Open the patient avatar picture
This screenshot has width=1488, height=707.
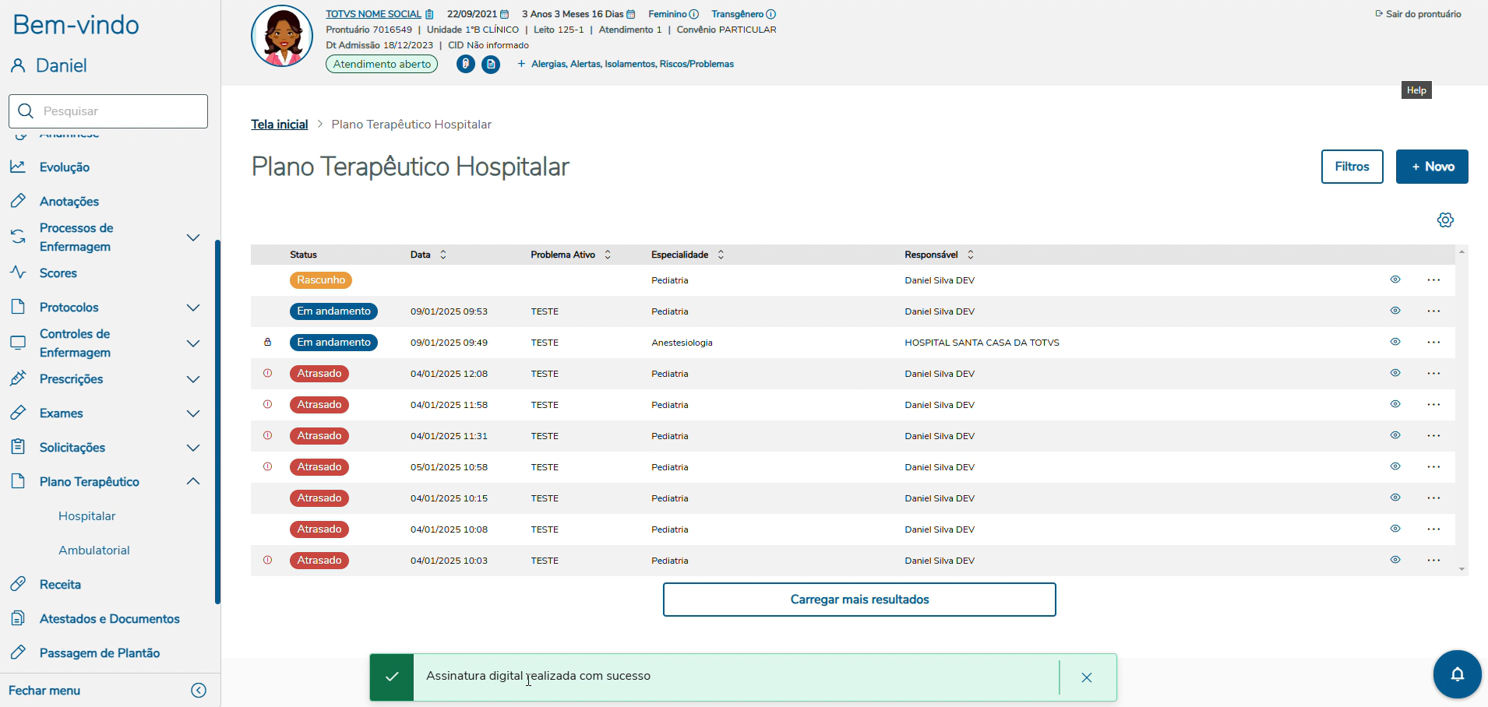282,37
